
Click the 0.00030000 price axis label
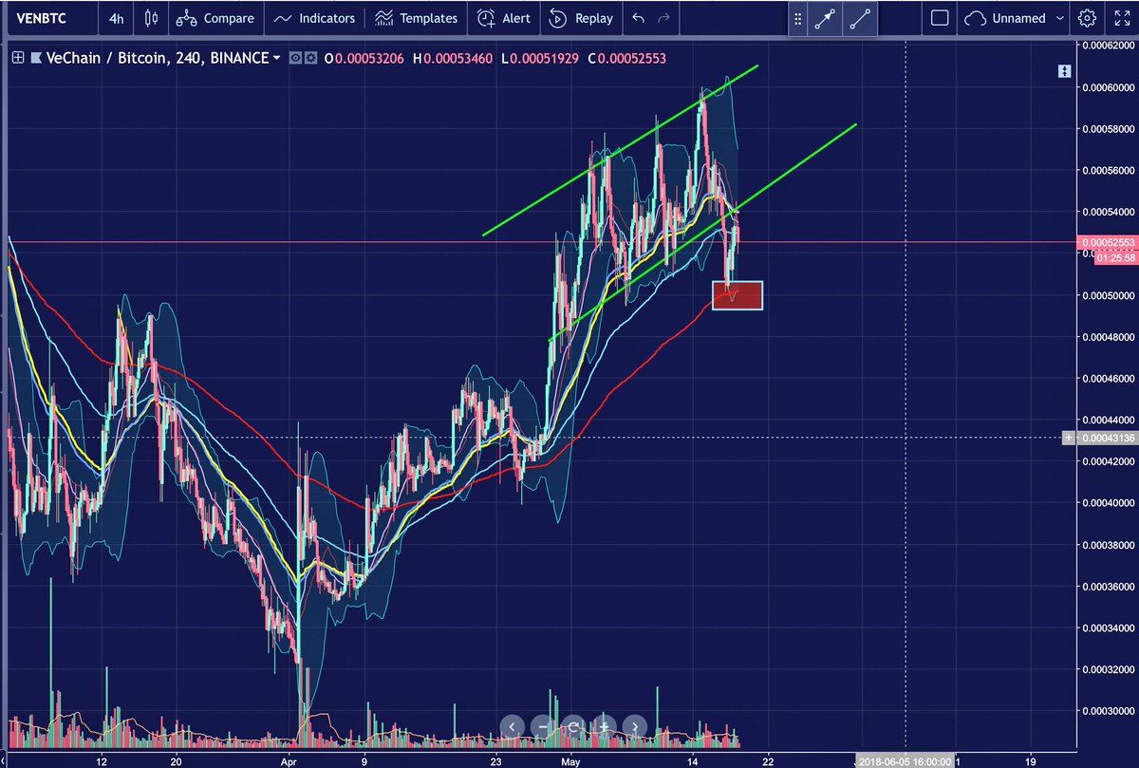(x=1109, y=710)
